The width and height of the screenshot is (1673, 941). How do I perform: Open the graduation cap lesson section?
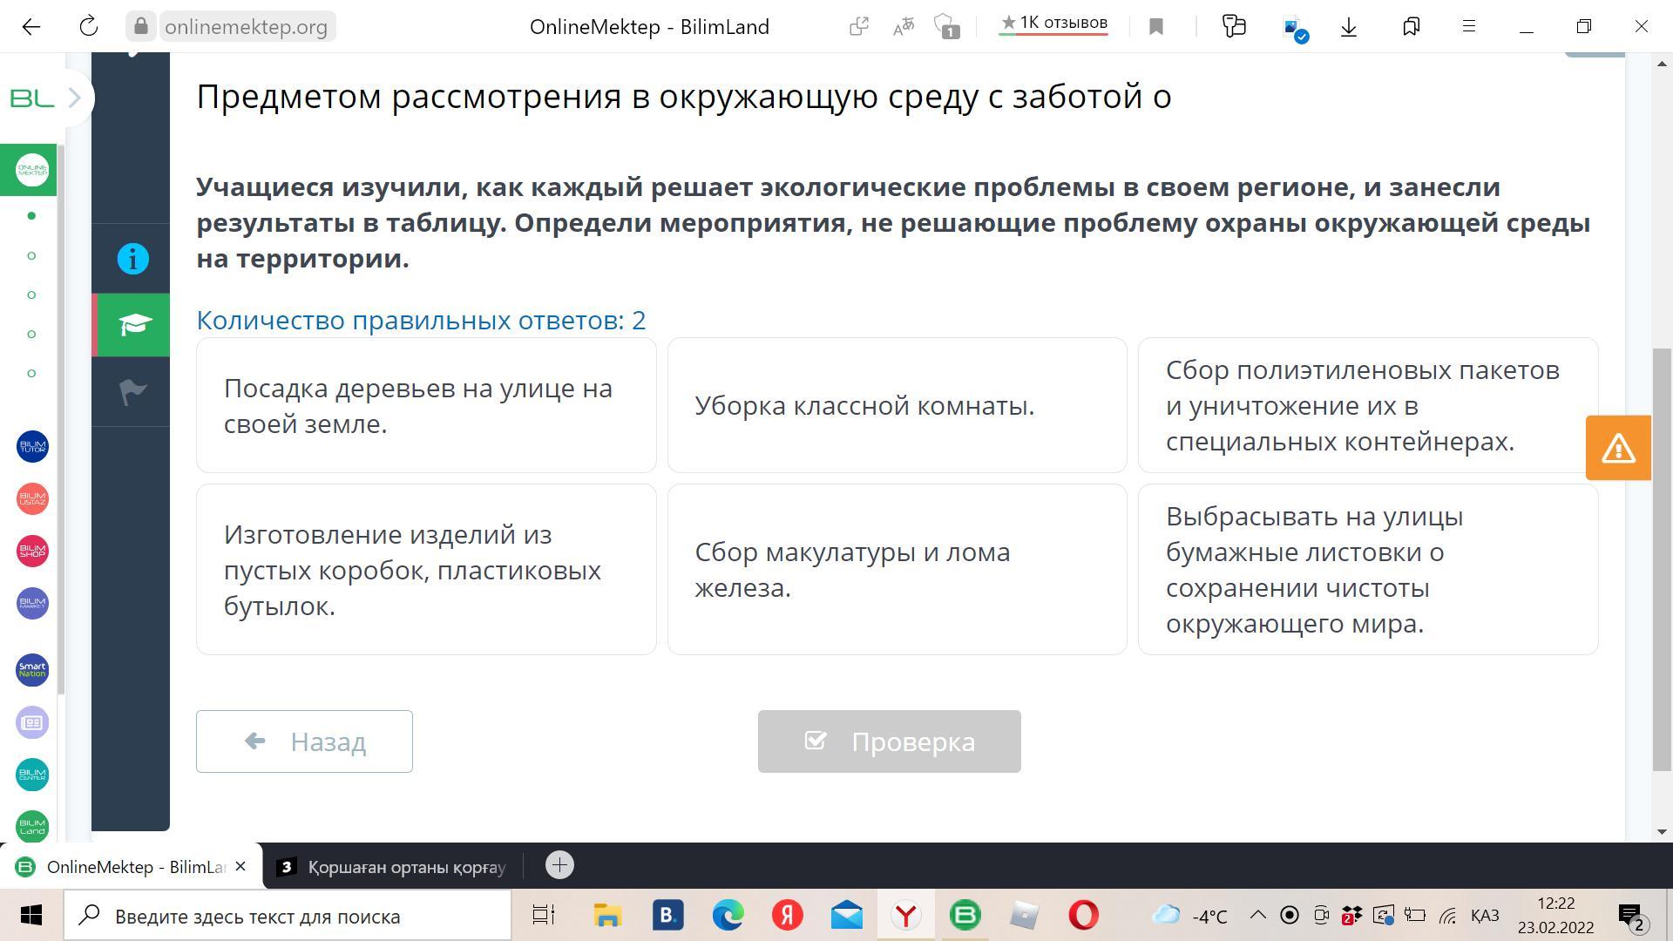[x=132, y=325]
